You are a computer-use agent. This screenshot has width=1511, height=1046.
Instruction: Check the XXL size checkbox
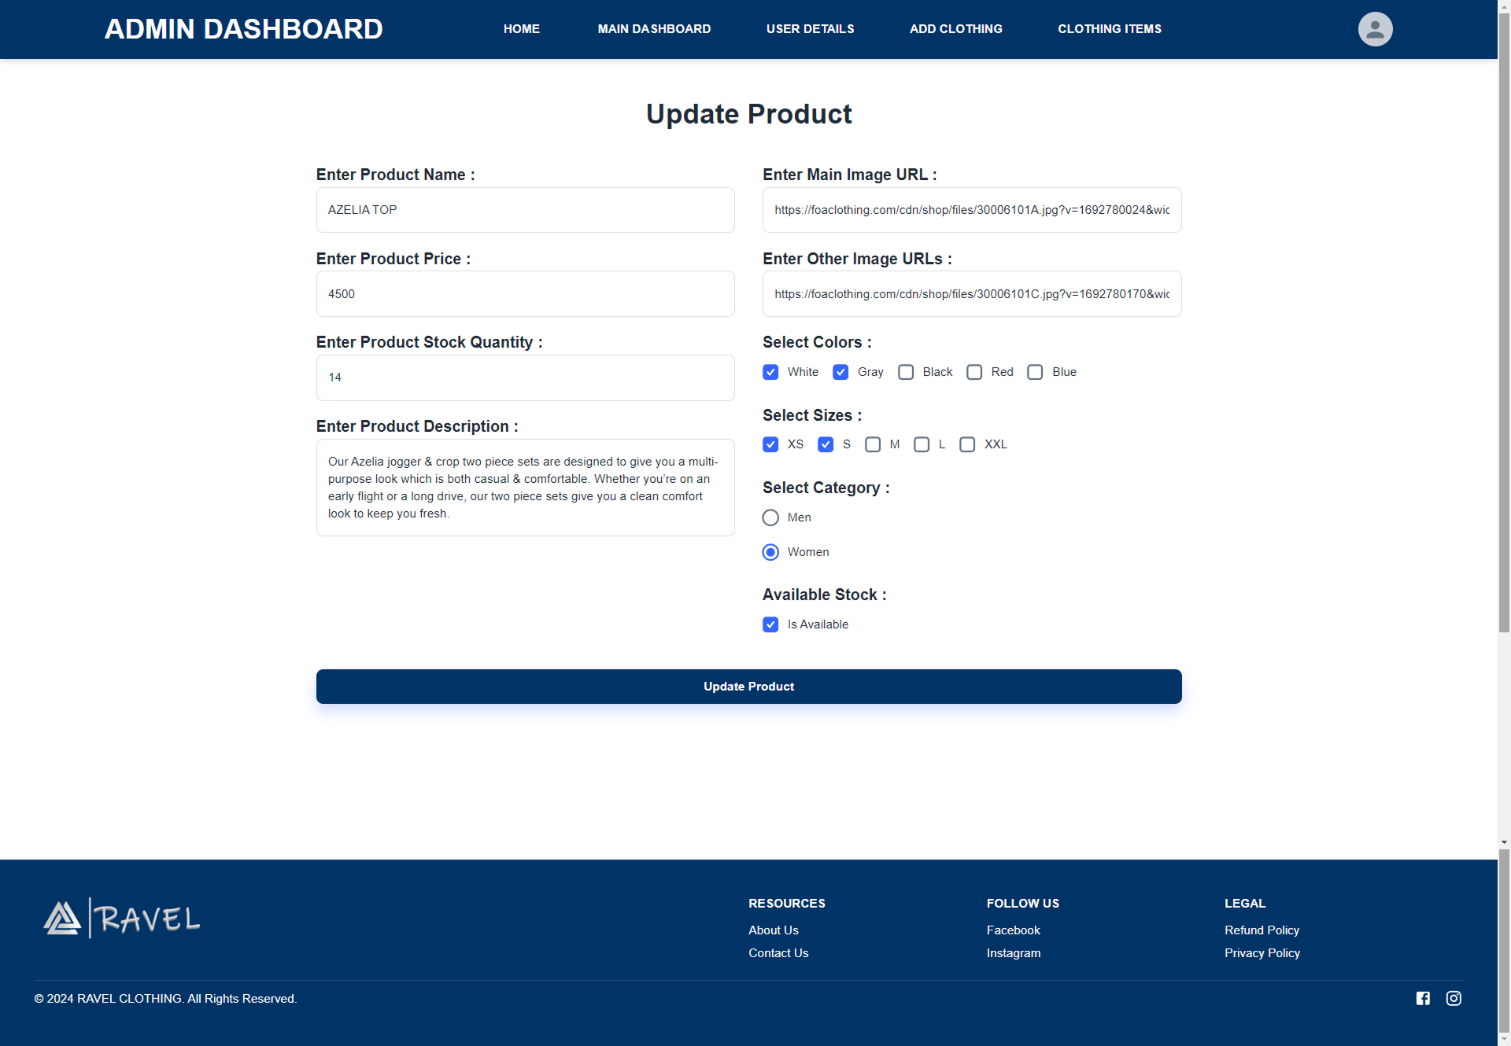pos(967,444)
